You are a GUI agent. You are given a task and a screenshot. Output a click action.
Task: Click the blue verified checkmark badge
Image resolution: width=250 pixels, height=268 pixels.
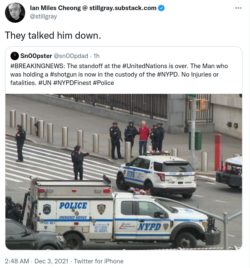point(161,8)
